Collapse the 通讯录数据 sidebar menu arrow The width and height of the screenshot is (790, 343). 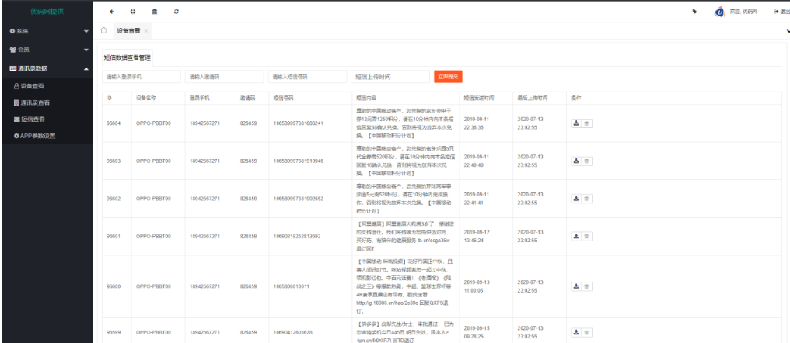tap(86, 68)
